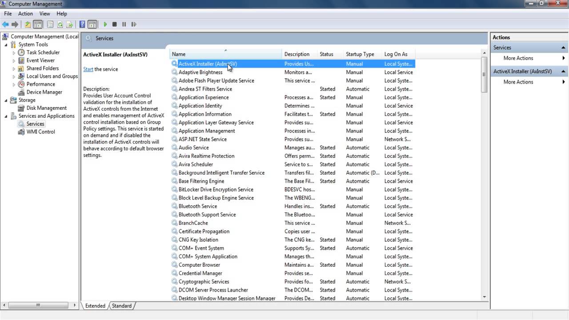
Task: Collapse the Storage tree node
Action: (x=6, y=100)
